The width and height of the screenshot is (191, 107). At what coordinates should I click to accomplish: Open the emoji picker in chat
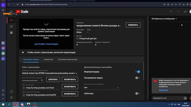(185, 98)
